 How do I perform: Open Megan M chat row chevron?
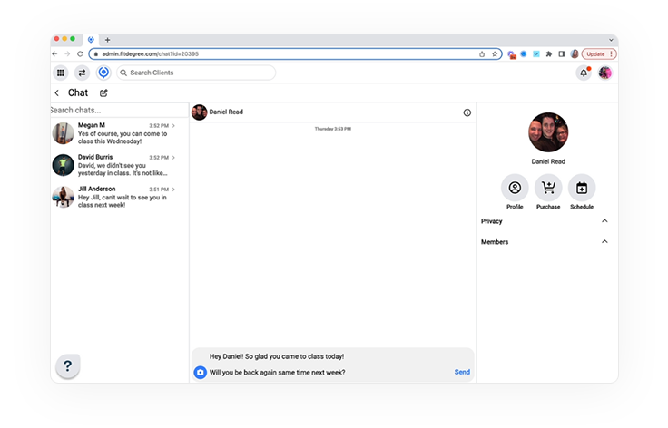click(173, 125)
